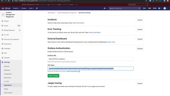Click the GitLab fox logo
The width and height of the screenshot is (170, 96).
[x=3, y=8]
